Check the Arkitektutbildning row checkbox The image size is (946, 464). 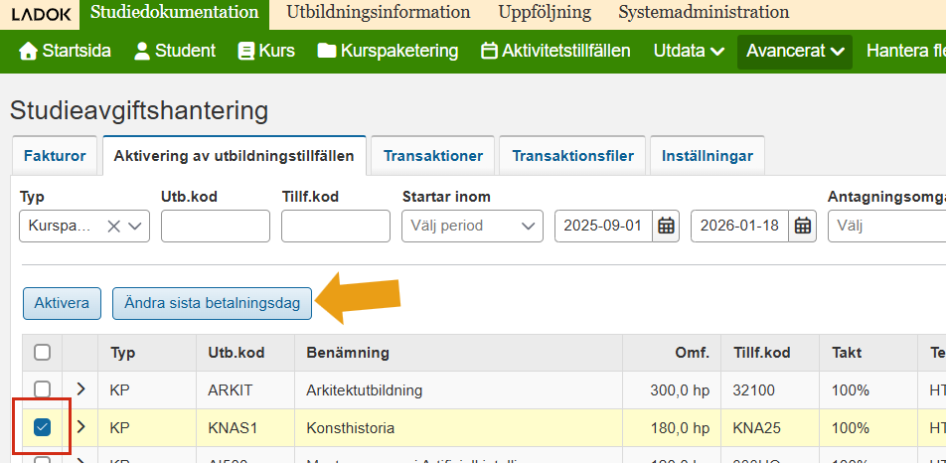pyautogui.click(x=42, y=389)
